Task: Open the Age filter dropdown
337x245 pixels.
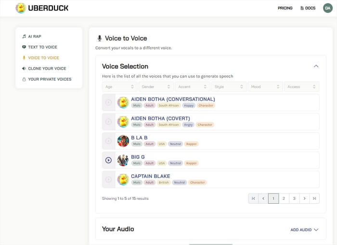Action: click(119, 86)
